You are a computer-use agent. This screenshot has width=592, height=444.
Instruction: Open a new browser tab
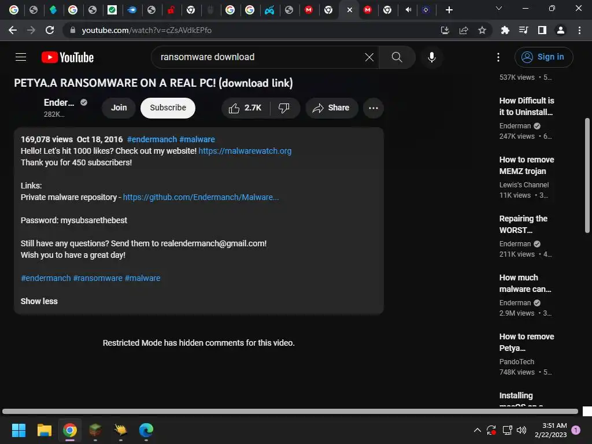point(449,10)
